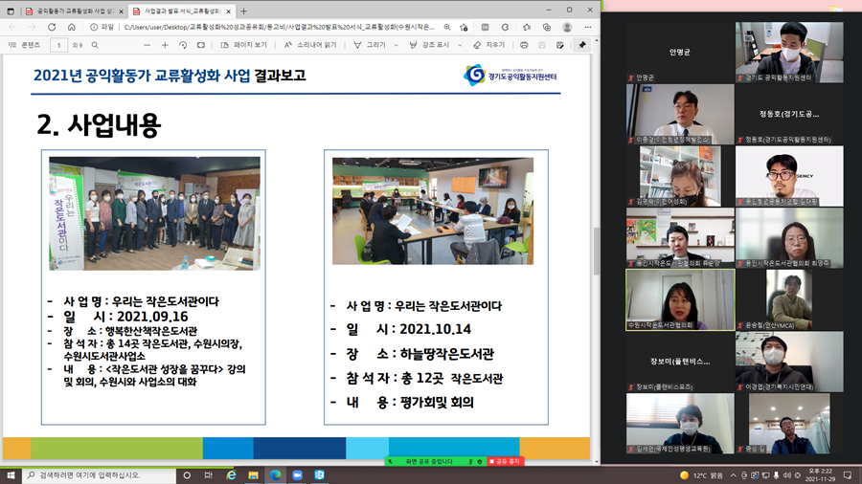This screenshot has width=862, height=484.
Task: Click the group photo thumbnail in PDF
Action: [x=154, y=213]
